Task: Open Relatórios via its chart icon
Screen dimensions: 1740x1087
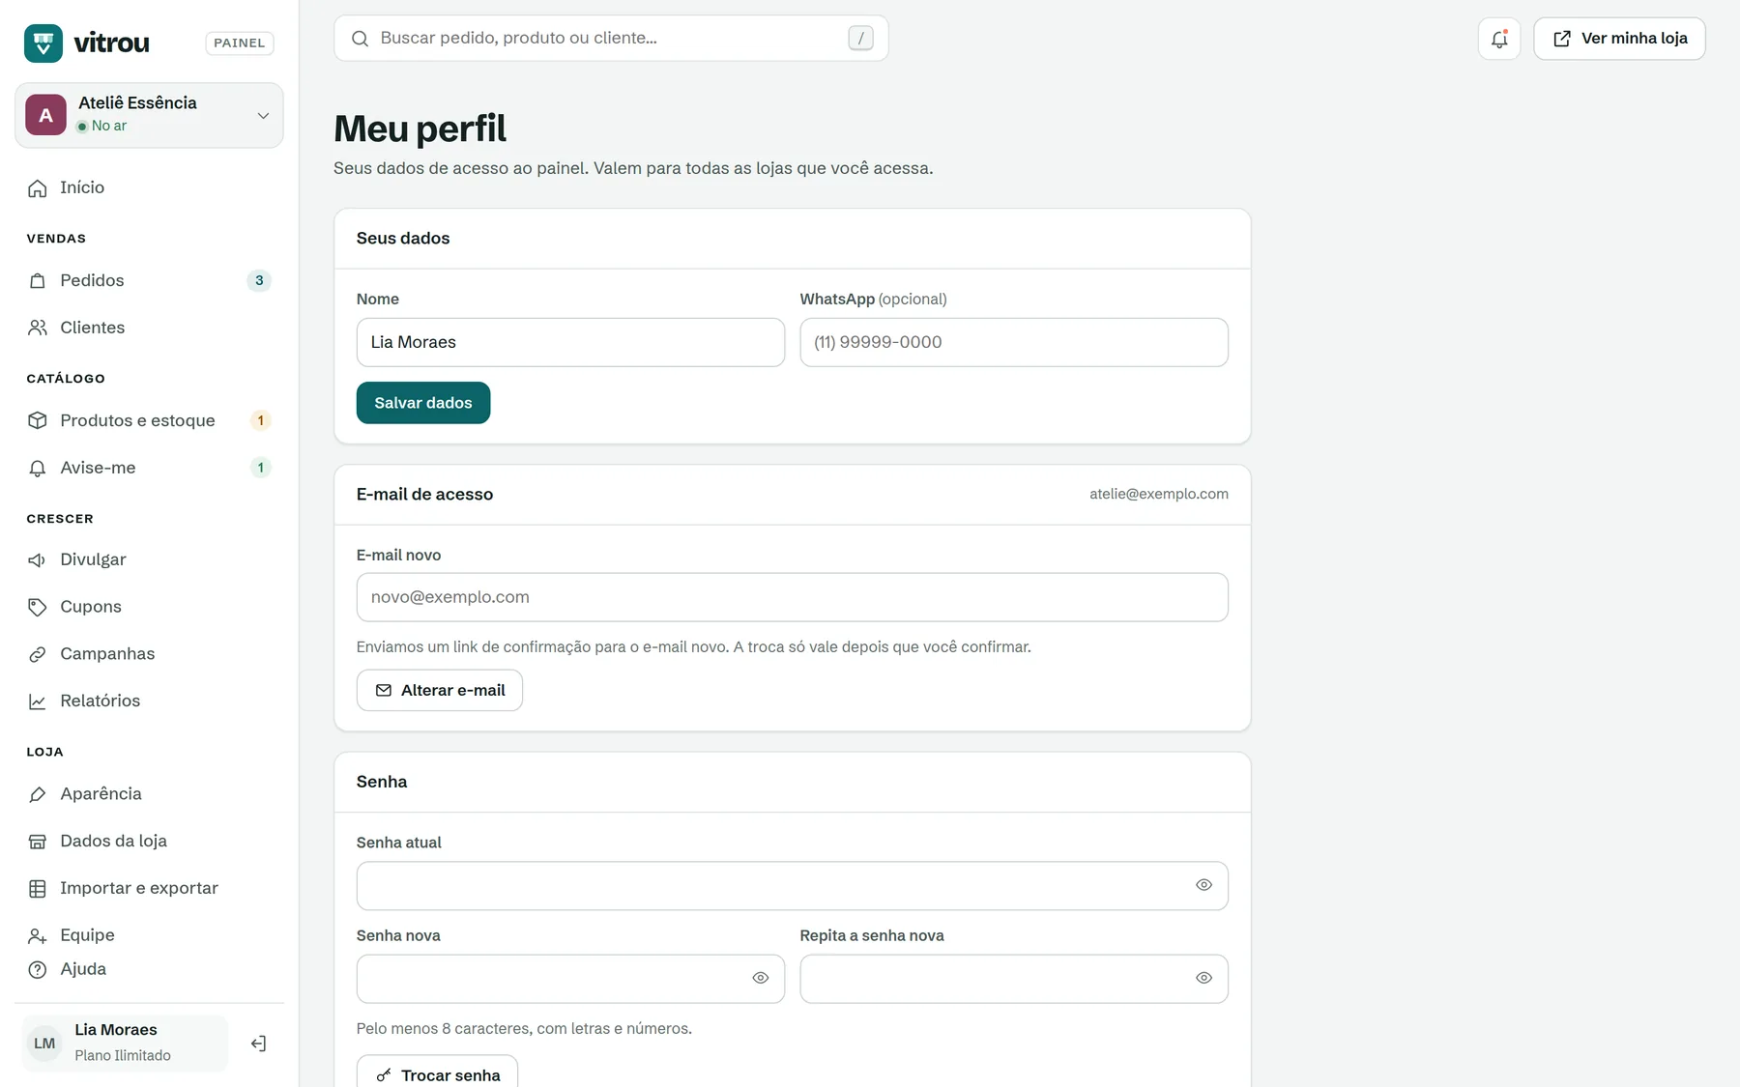Action: click(38, 701)
